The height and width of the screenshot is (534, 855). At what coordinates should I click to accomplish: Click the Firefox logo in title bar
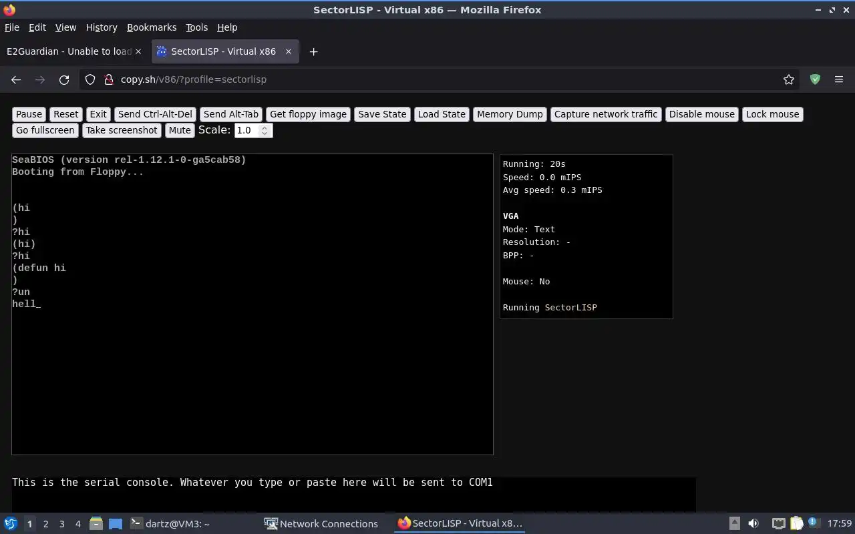(9, 10)
